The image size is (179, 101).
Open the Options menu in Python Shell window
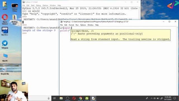coord(45,5)
